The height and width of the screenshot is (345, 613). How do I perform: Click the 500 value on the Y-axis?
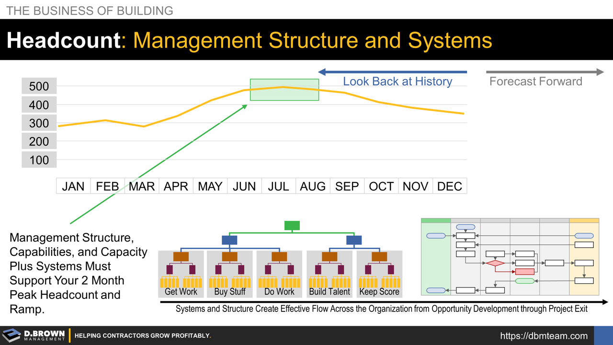pyautogui.click(x=38, y=86)
